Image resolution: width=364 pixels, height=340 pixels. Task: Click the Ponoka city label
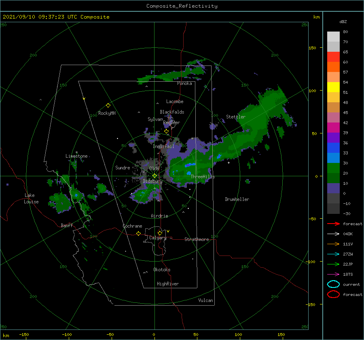tap(184, 83)
